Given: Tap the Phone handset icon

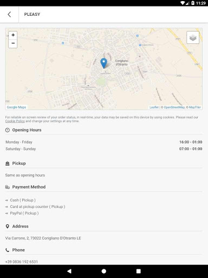Looking at the screenshot, I should coord(8,250).
